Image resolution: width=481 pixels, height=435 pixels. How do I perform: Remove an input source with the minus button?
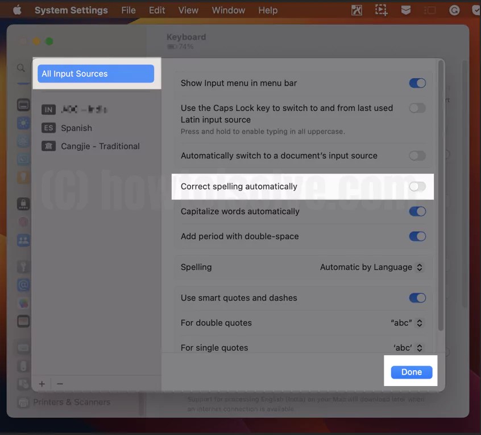click(x=59, y=384)
